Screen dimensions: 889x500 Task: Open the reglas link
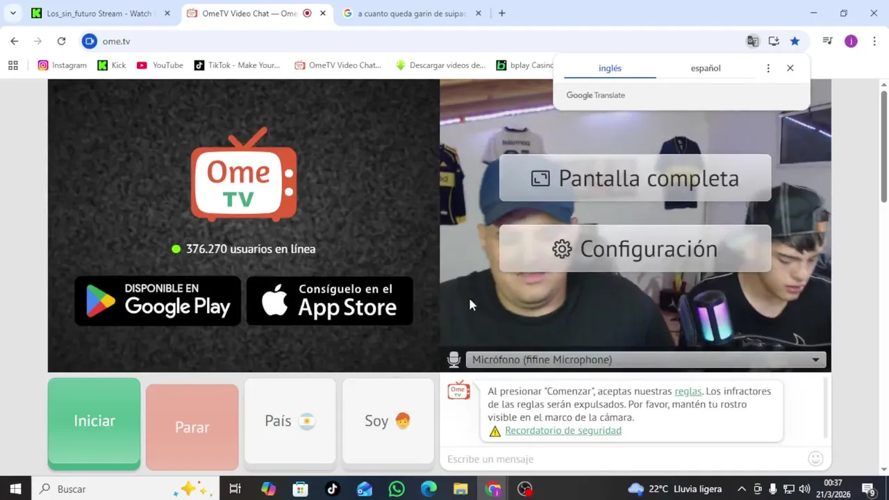pyautogui.click(x=688, y=391)
